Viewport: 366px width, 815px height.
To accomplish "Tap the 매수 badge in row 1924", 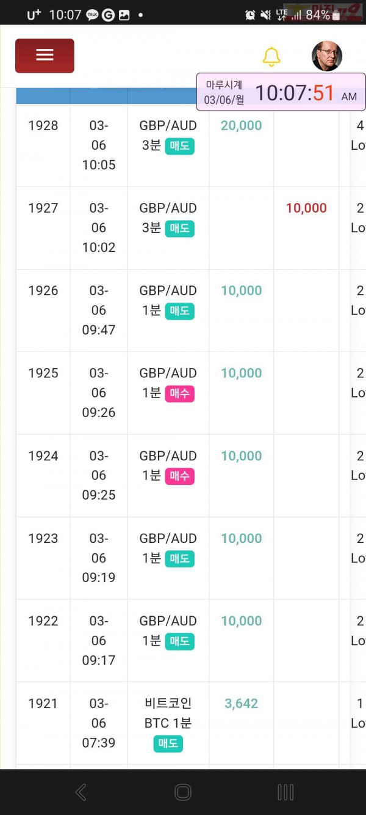I will pos(179,476).
